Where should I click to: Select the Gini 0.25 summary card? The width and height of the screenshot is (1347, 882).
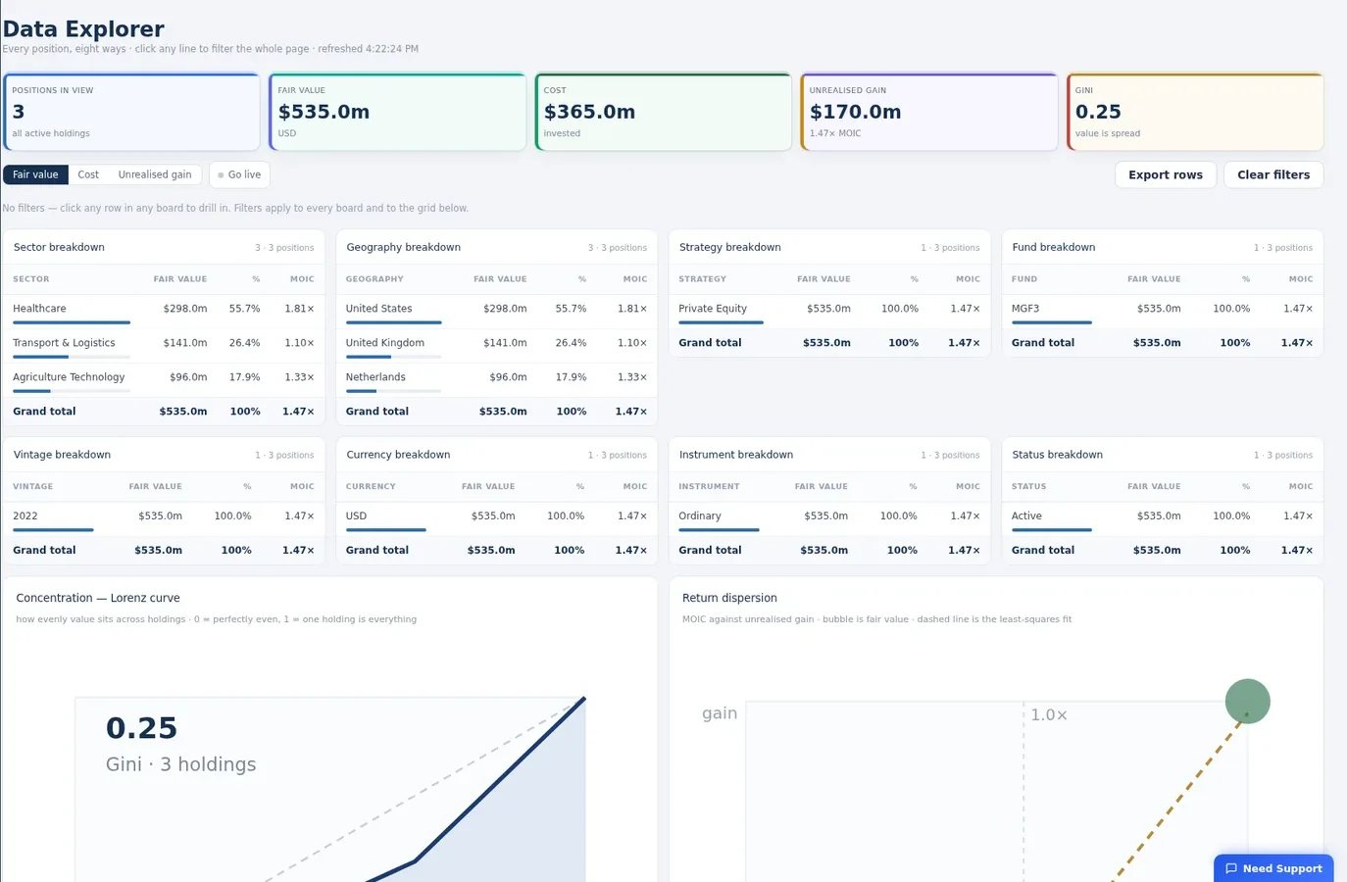click(1194, 112)
